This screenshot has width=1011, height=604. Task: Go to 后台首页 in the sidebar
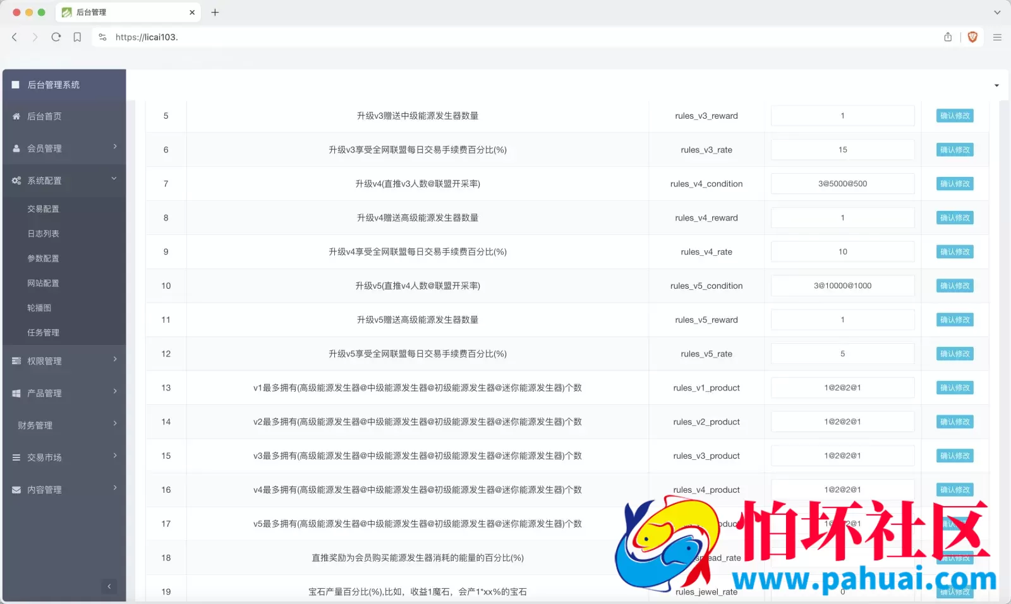tap(44, 116)
